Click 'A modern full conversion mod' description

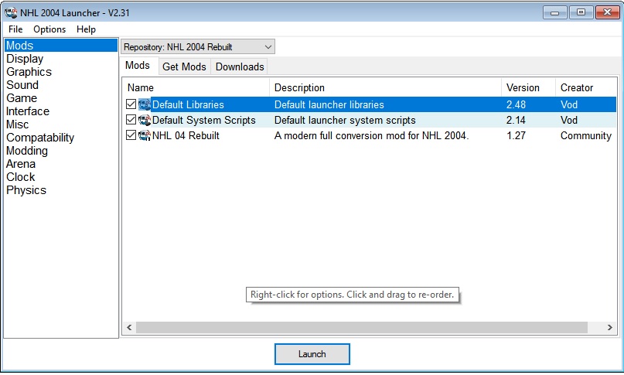pos(371,136)
